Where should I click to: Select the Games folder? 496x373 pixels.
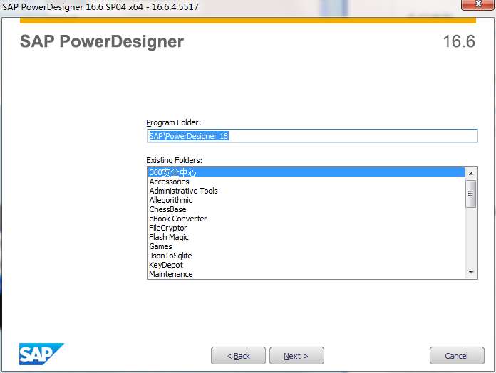160,246
